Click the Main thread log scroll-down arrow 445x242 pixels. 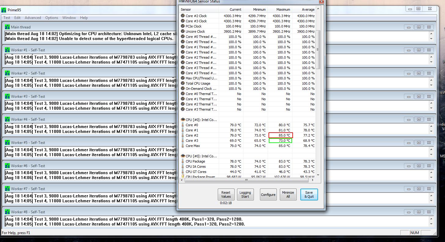(431, 39)
